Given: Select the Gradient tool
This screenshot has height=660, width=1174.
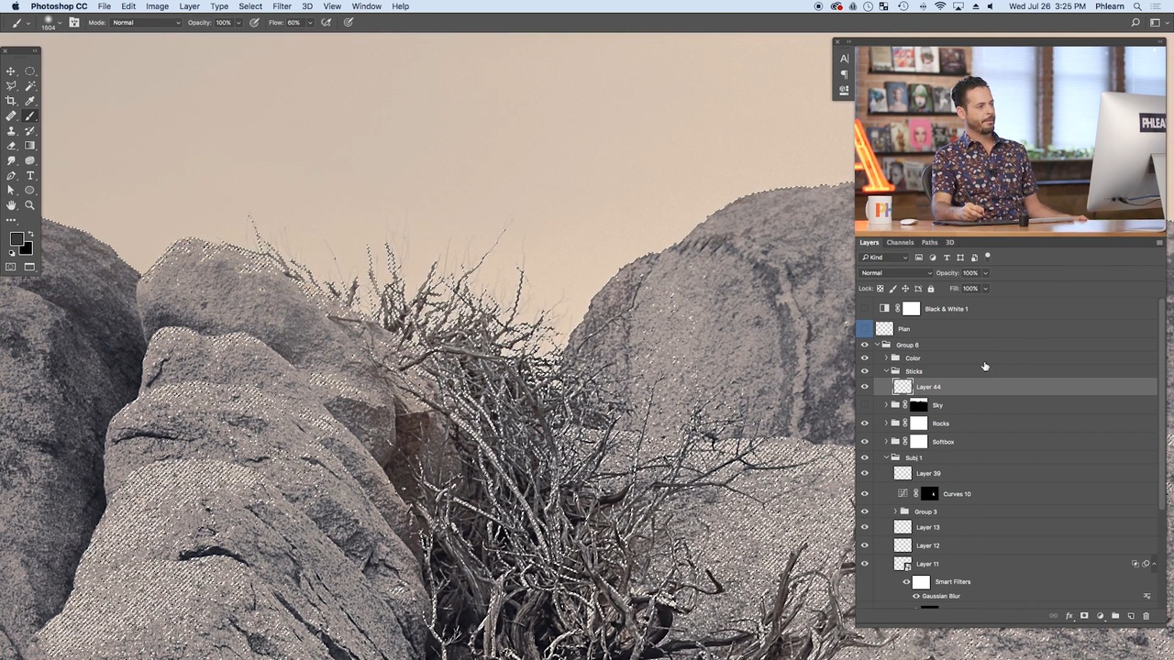Looking at the screenshot, I should [x=29, y=146].
